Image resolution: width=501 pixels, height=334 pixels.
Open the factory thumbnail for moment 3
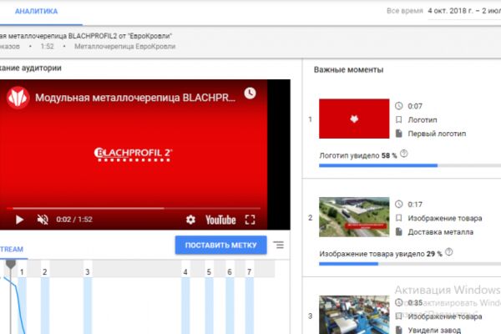[354, 315]
